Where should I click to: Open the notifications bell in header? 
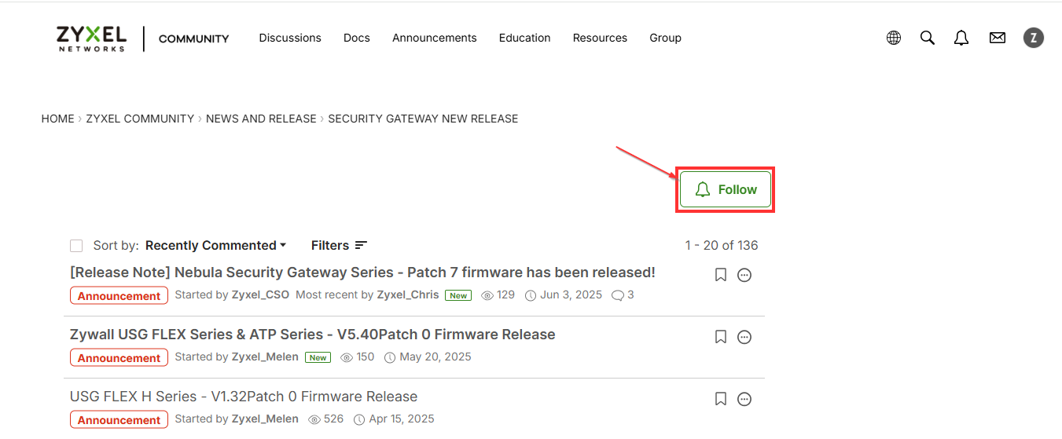pyautogui.click(x=961, y=38)
